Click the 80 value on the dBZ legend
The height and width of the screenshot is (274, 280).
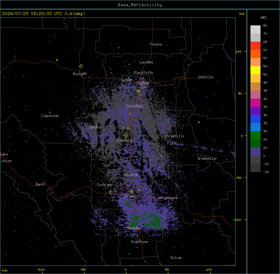pos(265,26)
